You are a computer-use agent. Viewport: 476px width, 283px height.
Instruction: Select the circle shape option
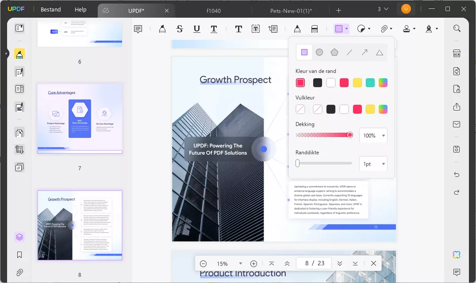pyautogui.click(x=319, y=53)
